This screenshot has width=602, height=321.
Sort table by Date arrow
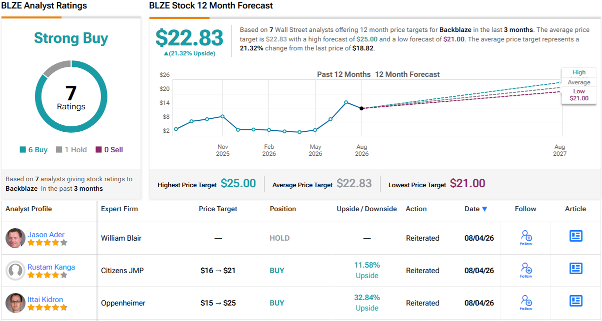[484, 209]
